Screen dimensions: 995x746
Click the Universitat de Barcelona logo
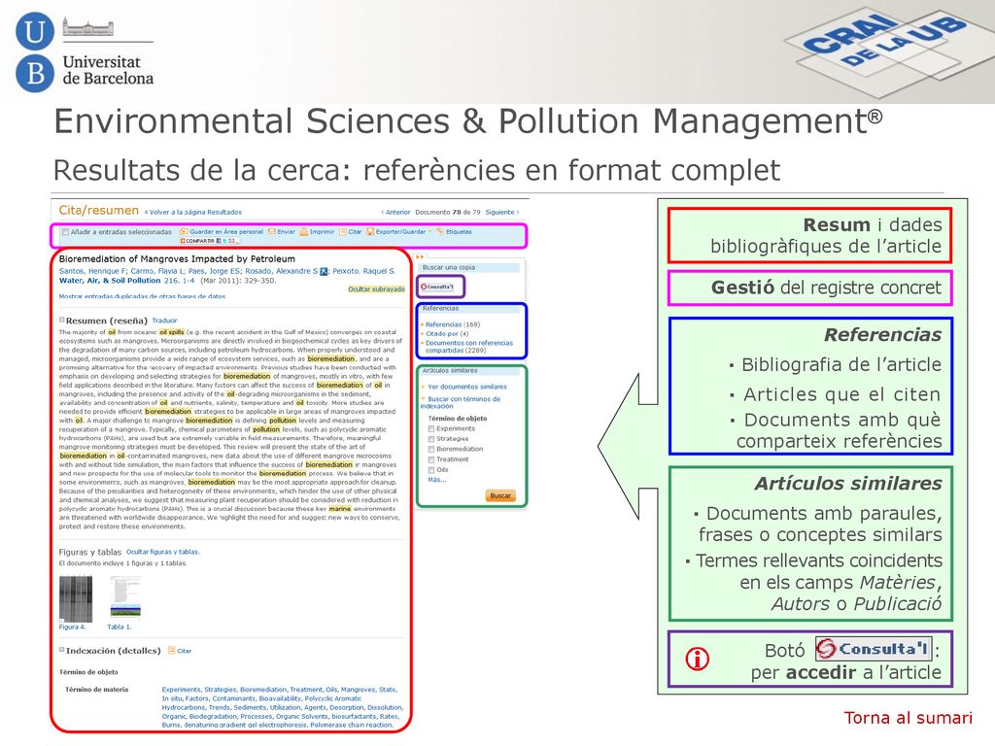click(x=86, y=54)
